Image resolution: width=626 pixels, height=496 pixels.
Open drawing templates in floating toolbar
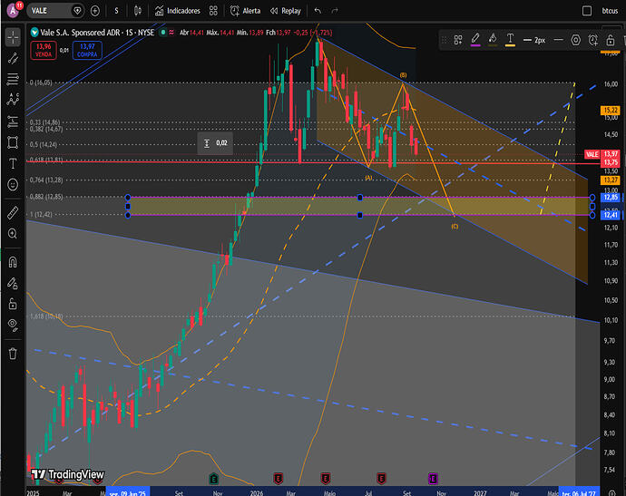tap(458, 40)
